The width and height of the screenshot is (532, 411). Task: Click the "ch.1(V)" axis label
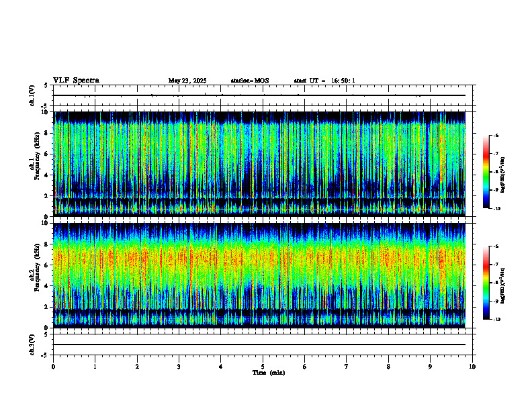tap(32, 95)
